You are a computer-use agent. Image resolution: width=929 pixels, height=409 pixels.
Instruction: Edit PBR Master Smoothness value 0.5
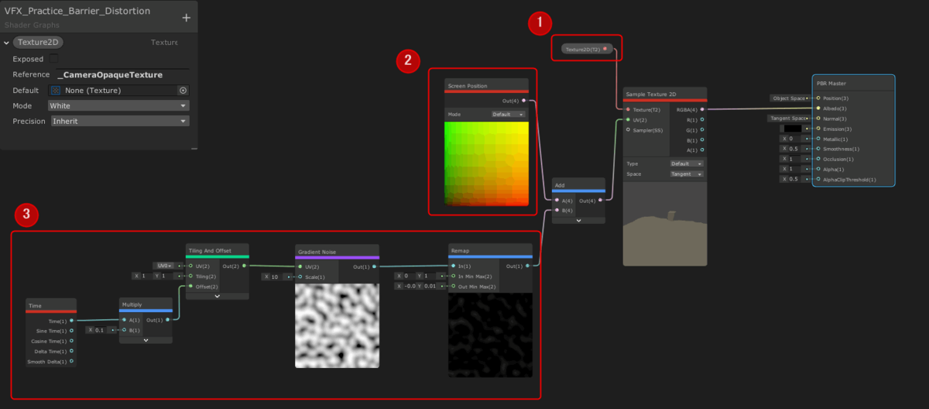[795, 149]
